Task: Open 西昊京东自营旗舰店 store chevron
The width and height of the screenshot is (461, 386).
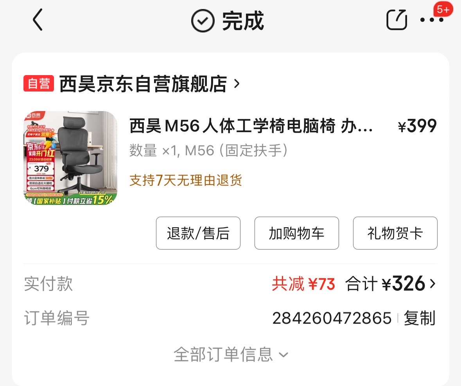Action: click(237, 84)
